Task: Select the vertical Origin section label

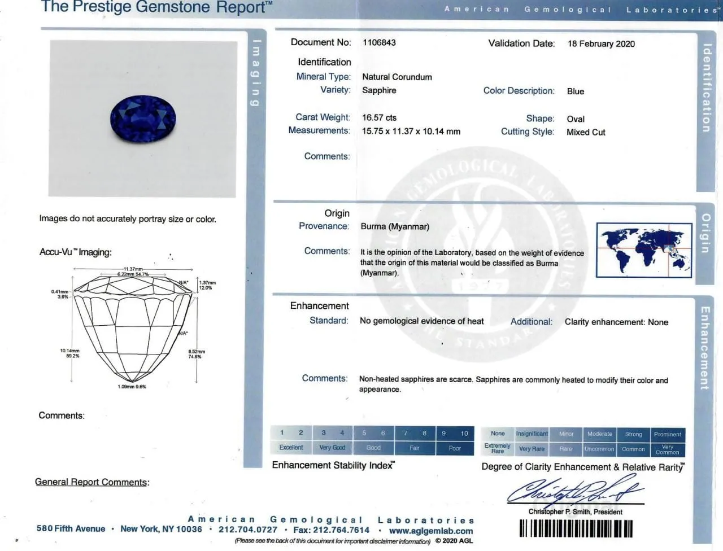Action: 706,233
